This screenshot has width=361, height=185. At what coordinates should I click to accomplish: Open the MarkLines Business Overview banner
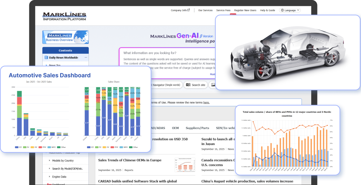coord(65,37)
